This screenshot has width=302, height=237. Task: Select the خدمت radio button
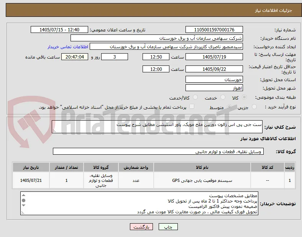tap(223, 97)
